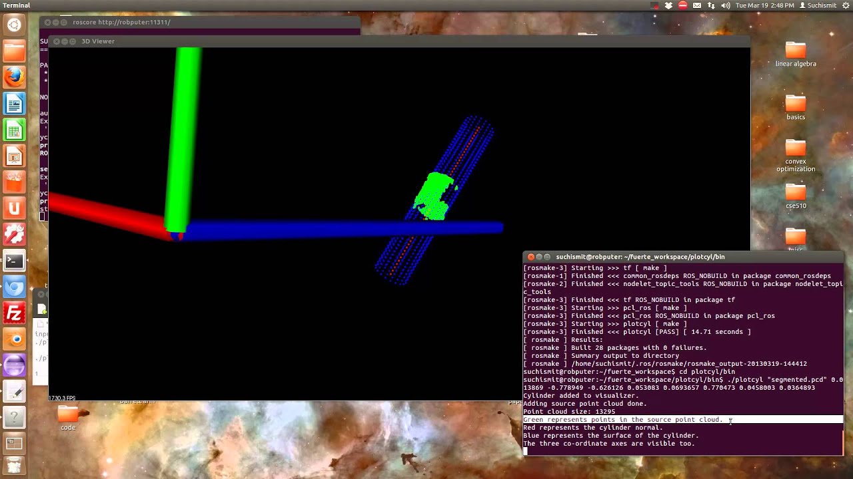Open the clock showing Tue Mar 19
The width and height of the screenshot is (853, 479).
tap(764, 5)
